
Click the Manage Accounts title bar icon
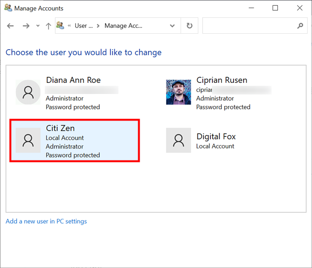tap(8, 8)
